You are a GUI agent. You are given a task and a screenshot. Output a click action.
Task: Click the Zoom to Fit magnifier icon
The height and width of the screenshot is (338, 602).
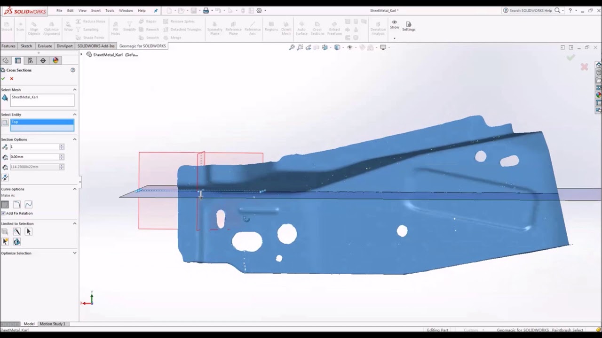click(292, 47)
